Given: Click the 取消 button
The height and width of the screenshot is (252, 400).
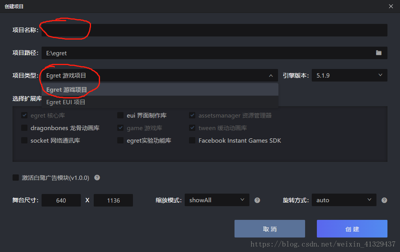Looking at the screenshot, I should (270, 229).
